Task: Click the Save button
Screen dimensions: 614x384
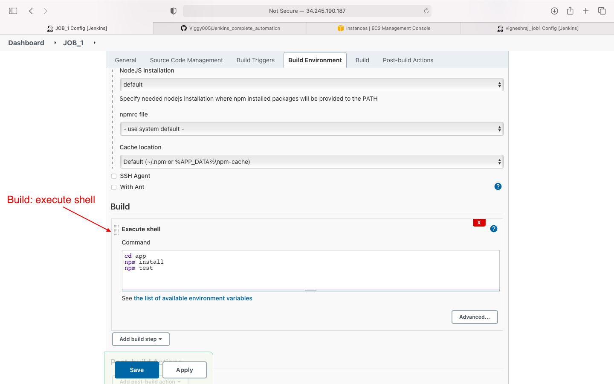Action: pyautogui.click(x=137, y=370)
